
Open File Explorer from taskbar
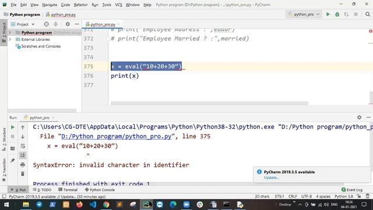26,205
